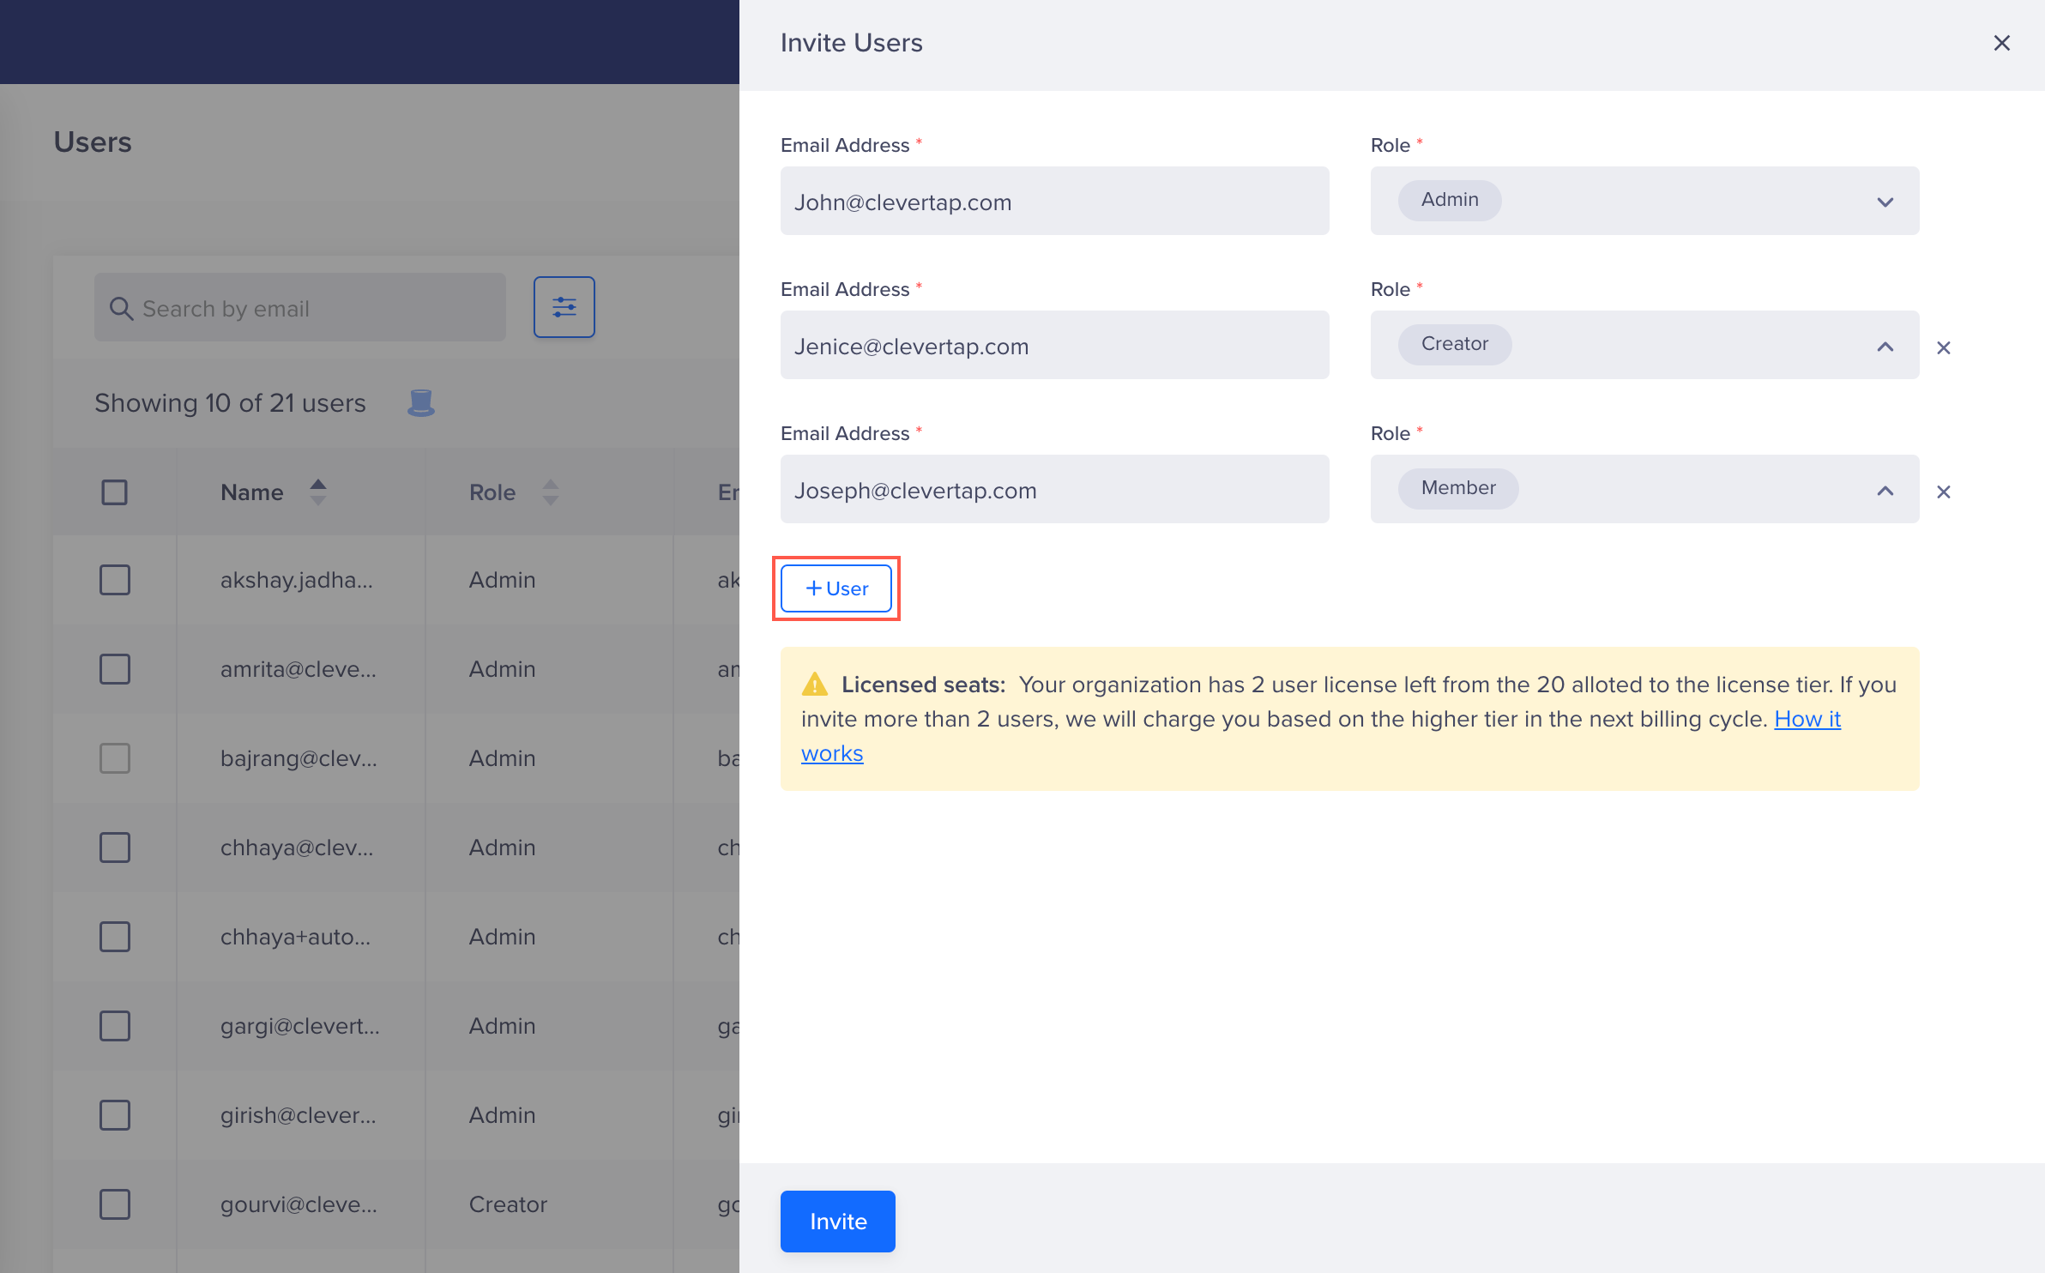The width and height of the screenshot is (2045, 1273).
Task: Click the Invite button to send invitations
Action: click(x=837, y=1220)
